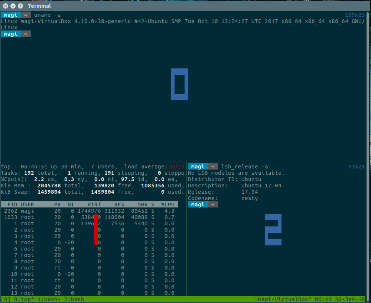371x303 pixels.
Task: Switch to tmux window 1:bash
Action: pos(46,299)
